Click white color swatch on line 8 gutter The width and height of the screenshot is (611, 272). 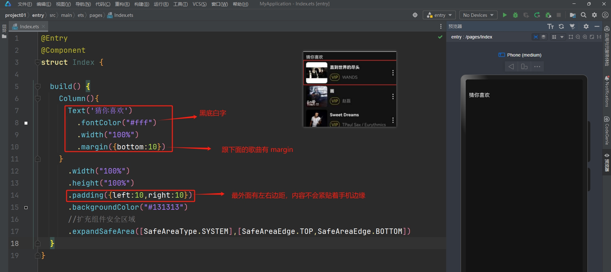point(26,123)
